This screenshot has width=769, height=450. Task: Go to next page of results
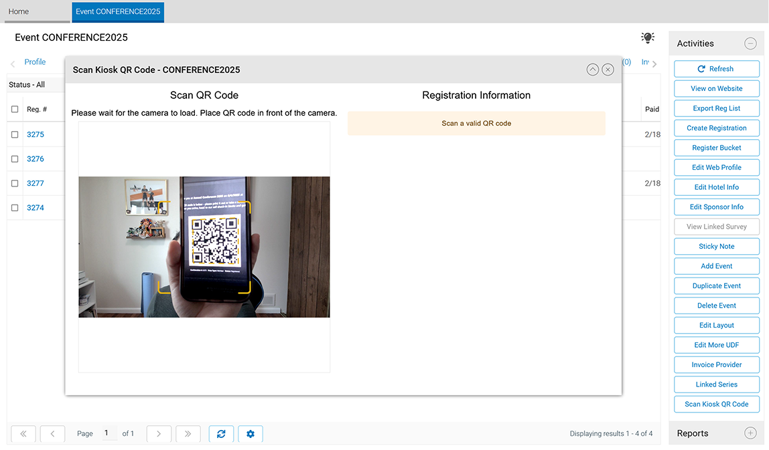[159, 433]
